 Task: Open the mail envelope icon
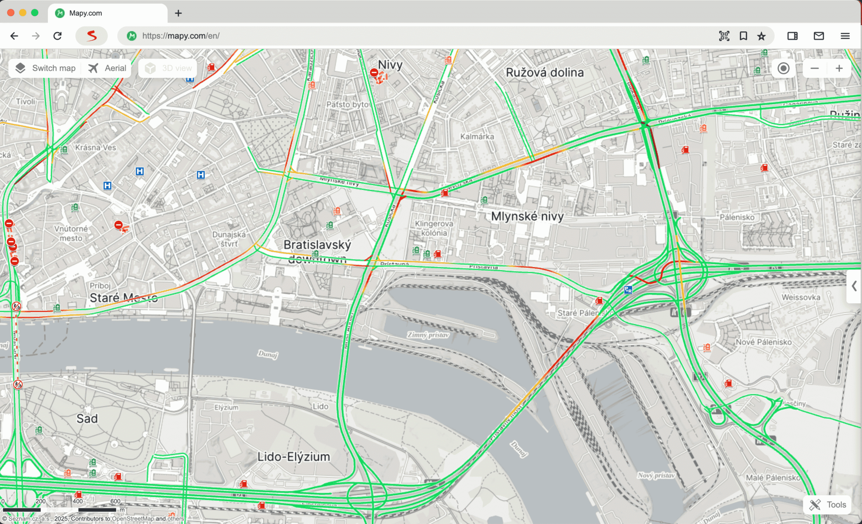pyautogui.click(x=819, y=36)
